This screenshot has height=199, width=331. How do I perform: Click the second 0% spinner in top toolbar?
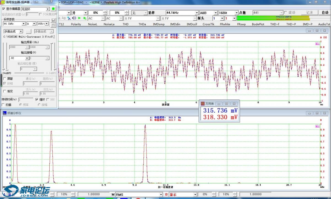point(126,13)
